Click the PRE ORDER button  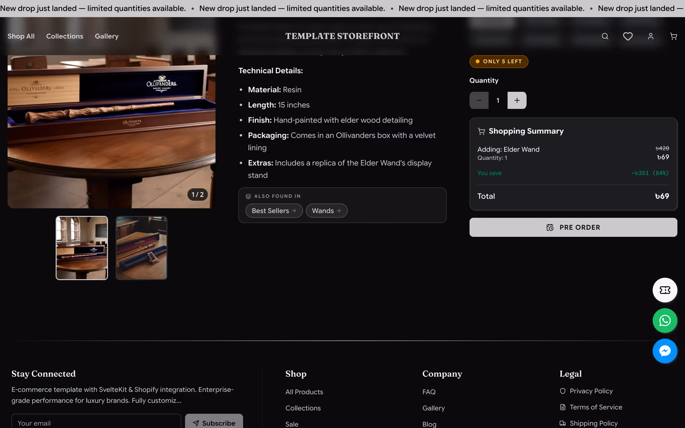pyautogui.click(x=573, y=227)
